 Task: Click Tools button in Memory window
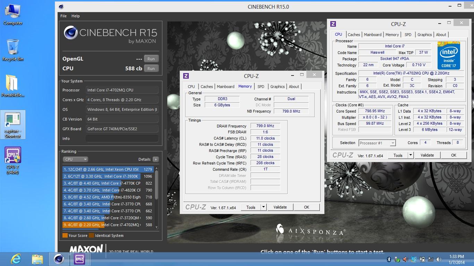click(251, 207)
